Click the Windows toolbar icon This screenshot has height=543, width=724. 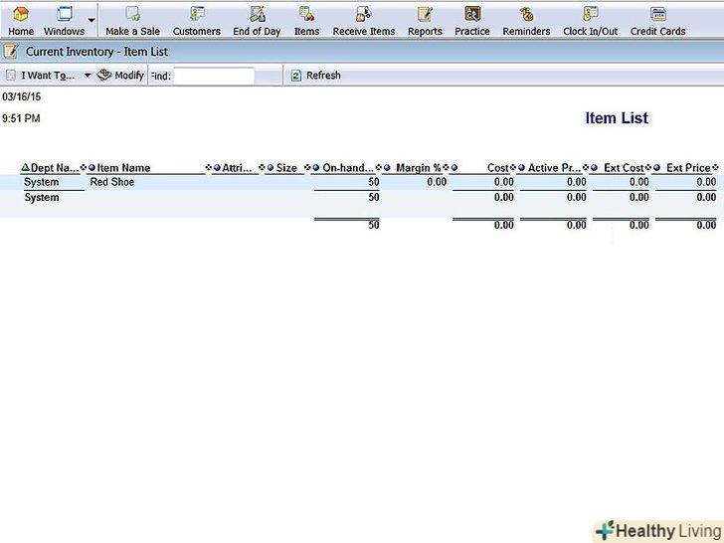(x=65, y=20)
